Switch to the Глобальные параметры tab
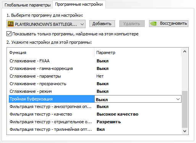This screenshot has height=143, width=196. coord(28,5)
